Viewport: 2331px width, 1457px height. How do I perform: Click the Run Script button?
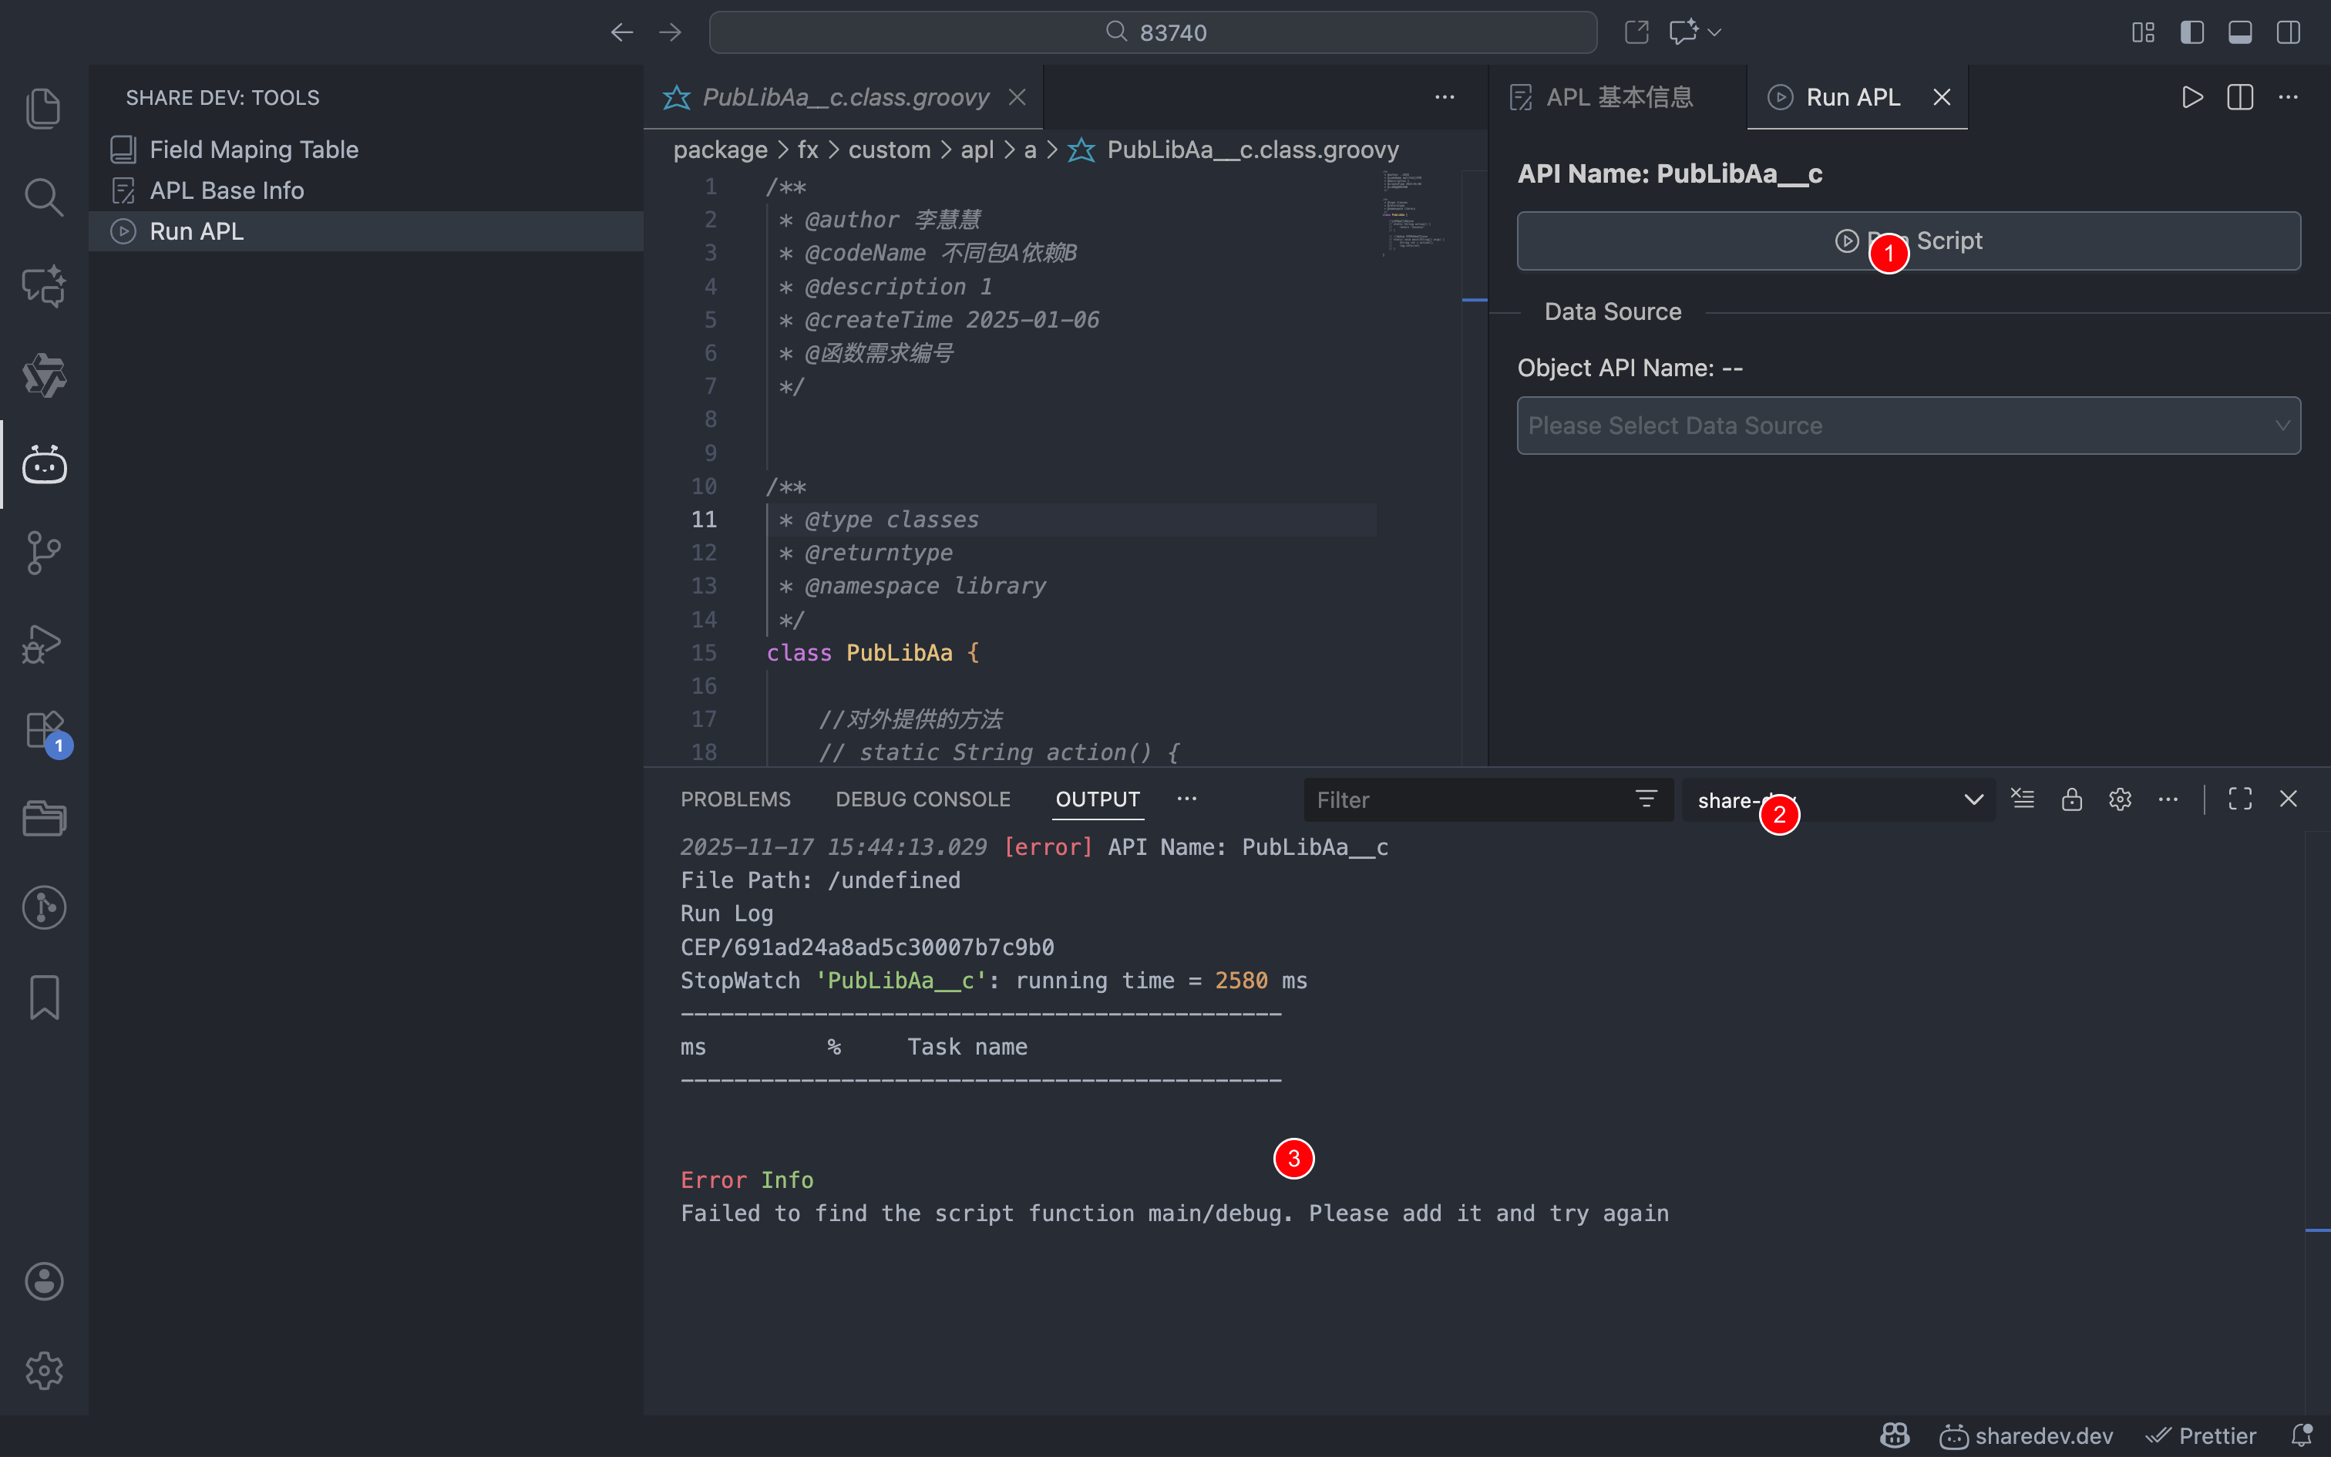1907,240
